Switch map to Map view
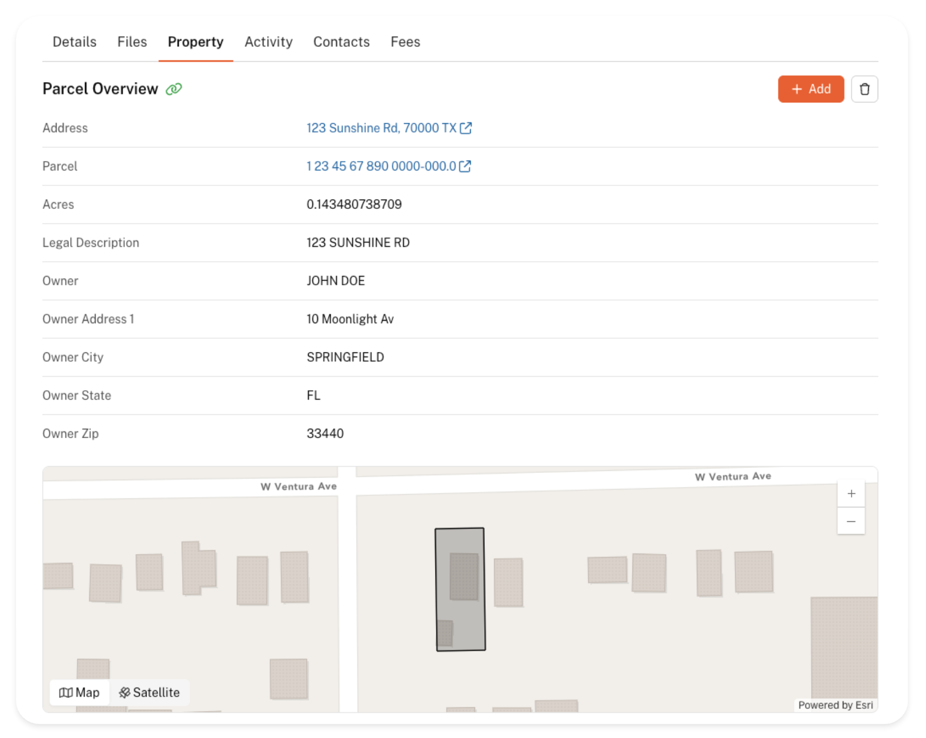The height and width of the screenshot is (738, 926). click(x=80, y=692)
